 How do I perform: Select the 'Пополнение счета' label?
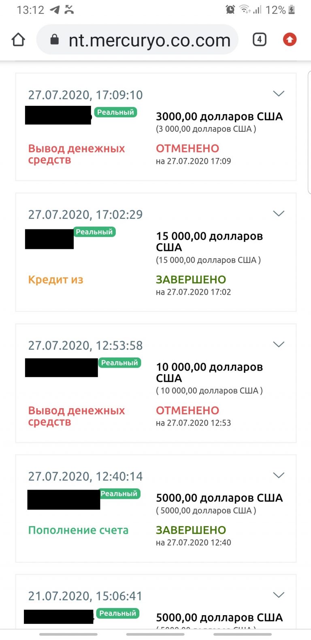pyautogui.click(x=78, y=530)
